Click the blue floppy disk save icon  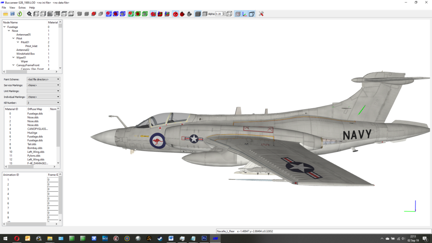click(x=13, y=14)
